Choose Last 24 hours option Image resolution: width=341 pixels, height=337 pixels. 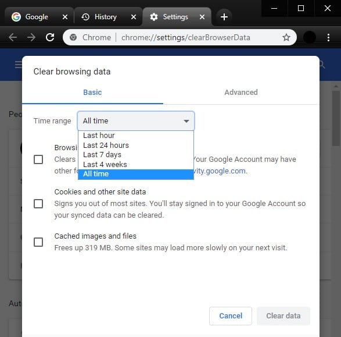coord(136,146)
